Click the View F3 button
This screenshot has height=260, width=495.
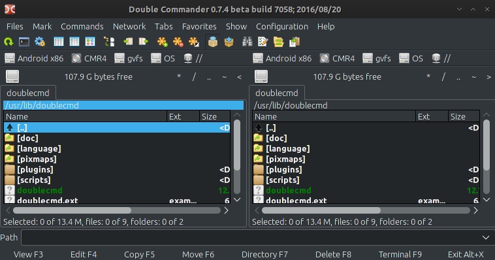[x=29, y=254]
